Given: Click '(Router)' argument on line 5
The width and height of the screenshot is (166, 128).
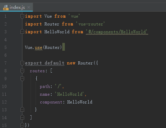Looking at the screenshot, I should [52, 48].
